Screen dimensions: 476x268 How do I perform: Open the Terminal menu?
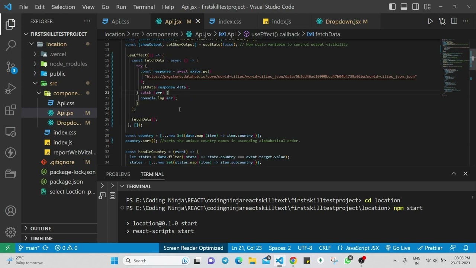point(144,7)
